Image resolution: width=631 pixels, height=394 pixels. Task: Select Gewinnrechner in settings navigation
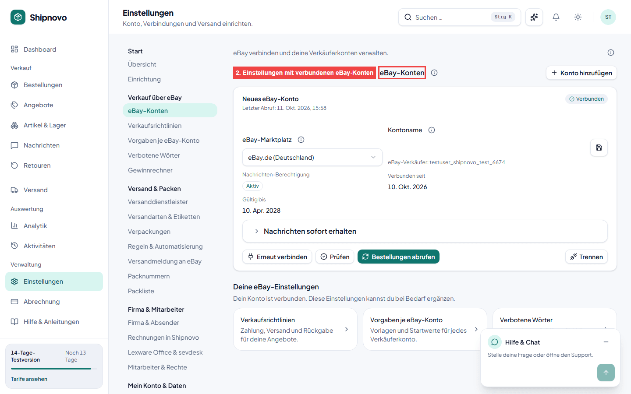170,170
